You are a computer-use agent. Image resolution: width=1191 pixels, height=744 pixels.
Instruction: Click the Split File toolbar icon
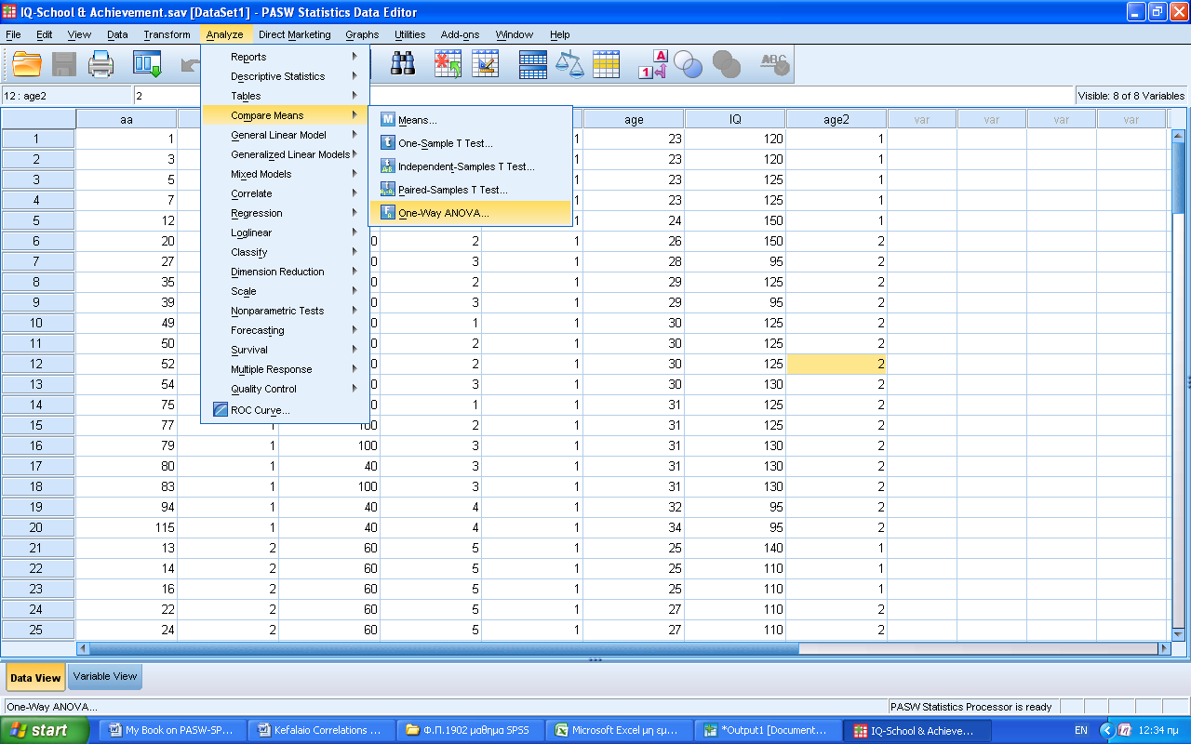[533, 63]
